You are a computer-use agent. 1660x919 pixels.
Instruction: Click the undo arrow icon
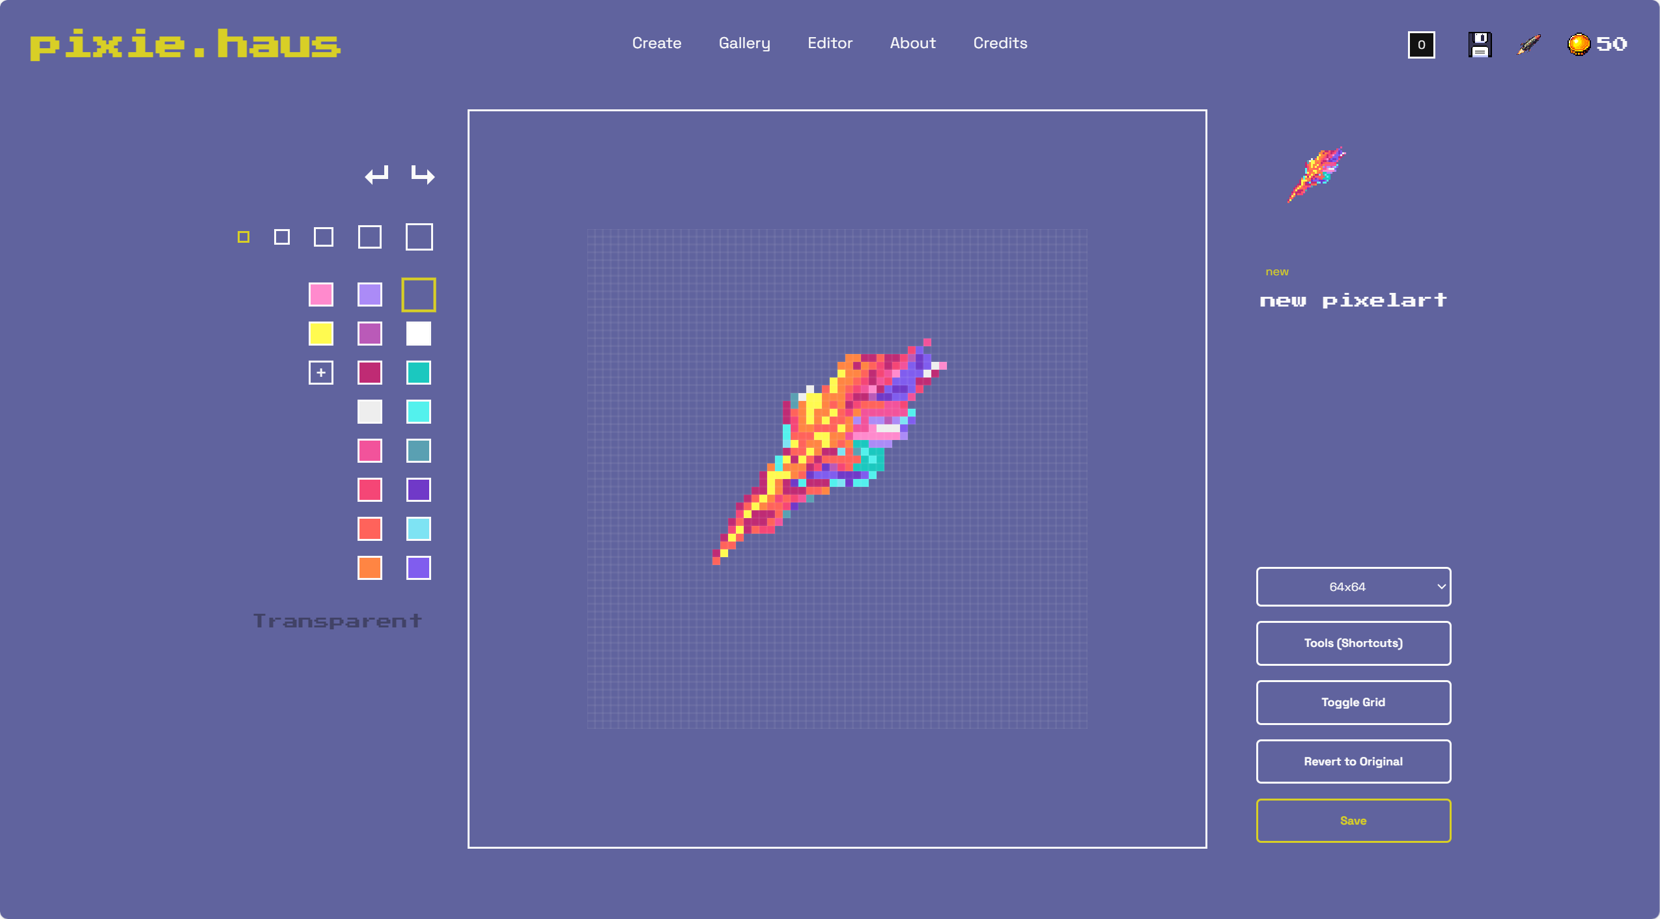tap(376, 174)
